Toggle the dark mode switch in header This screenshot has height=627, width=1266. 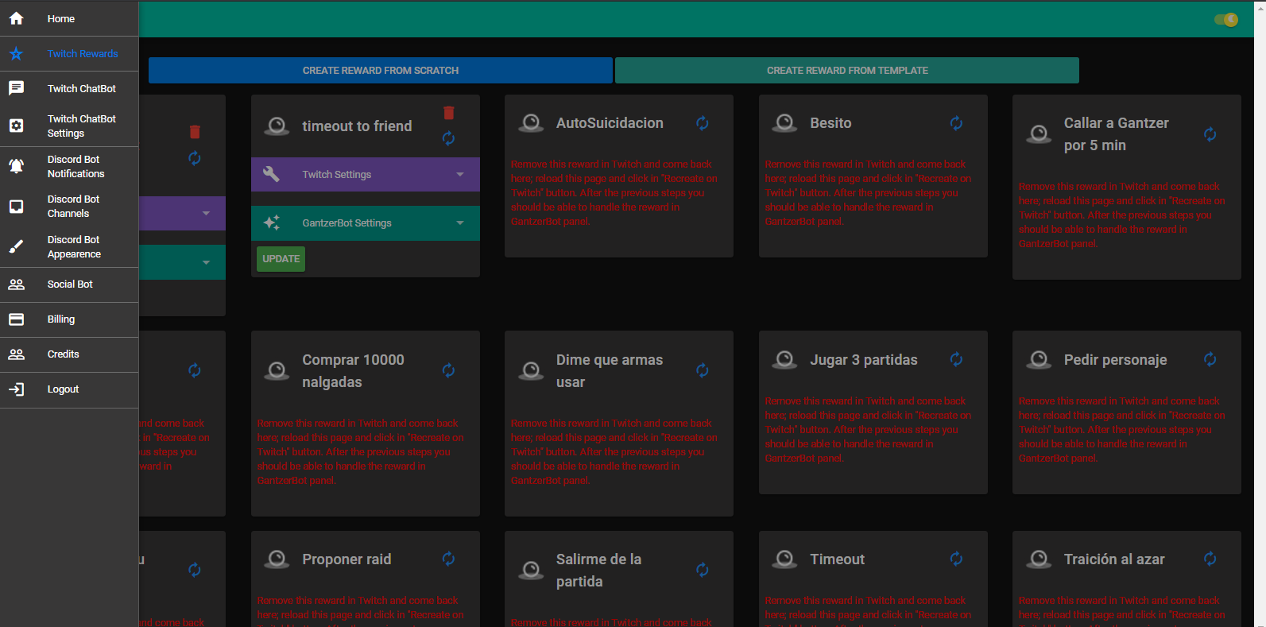1226,19
